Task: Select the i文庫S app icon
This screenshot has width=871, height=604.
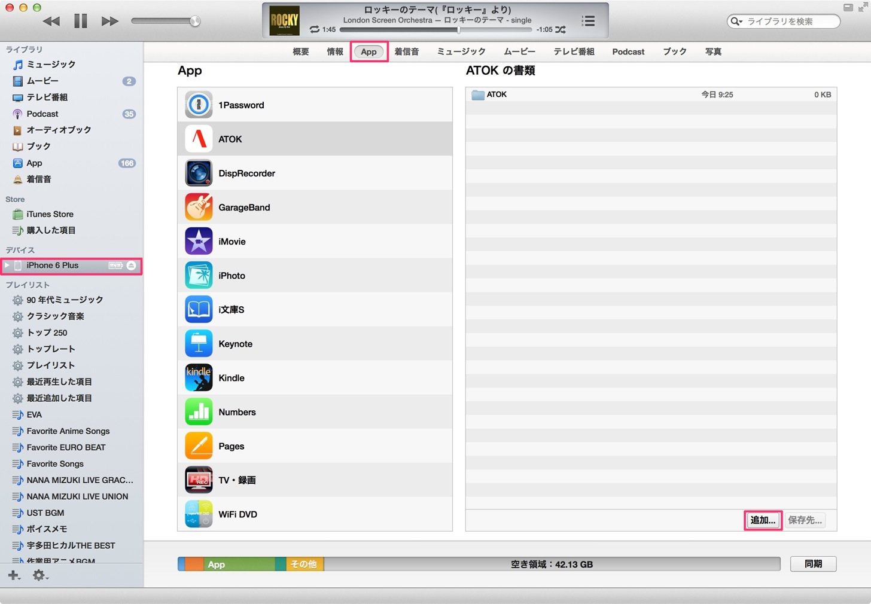Action: [x=199, y=310]
